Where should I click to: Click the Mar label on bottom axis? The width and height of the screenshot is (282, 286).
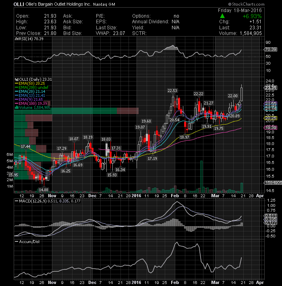(215, 282)
